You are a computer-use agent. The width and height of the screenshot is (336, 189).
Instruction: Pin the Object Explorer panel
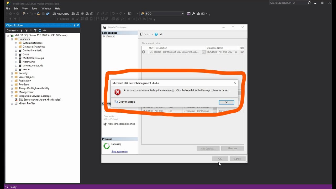pos(75,25)
